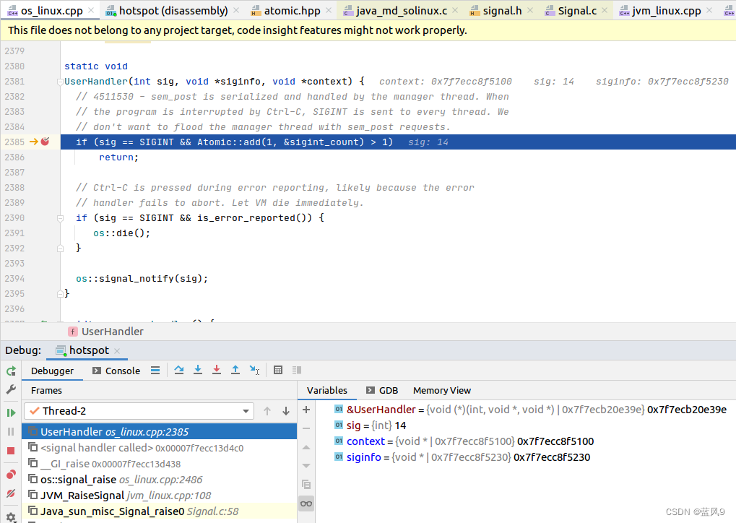Select Java_sun_misc_Signal_raise0 frame

coord(159,511)
